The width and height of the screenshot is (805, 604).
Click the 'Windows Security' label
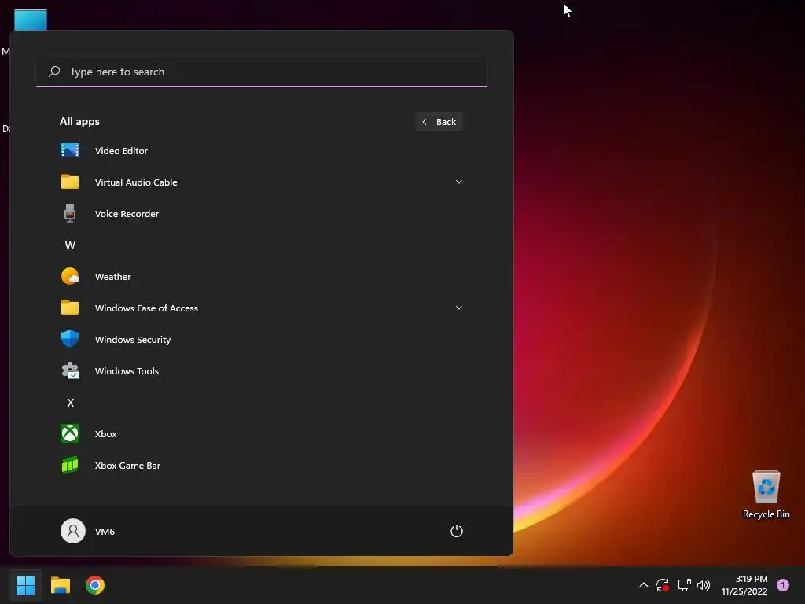132,340
